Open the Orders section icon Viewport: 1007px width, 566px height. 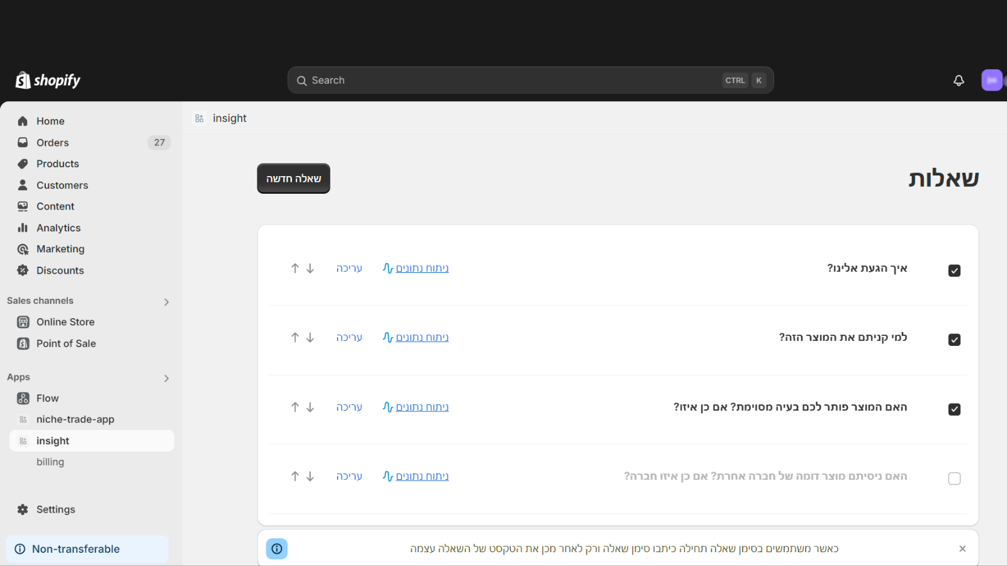(23, 142)
